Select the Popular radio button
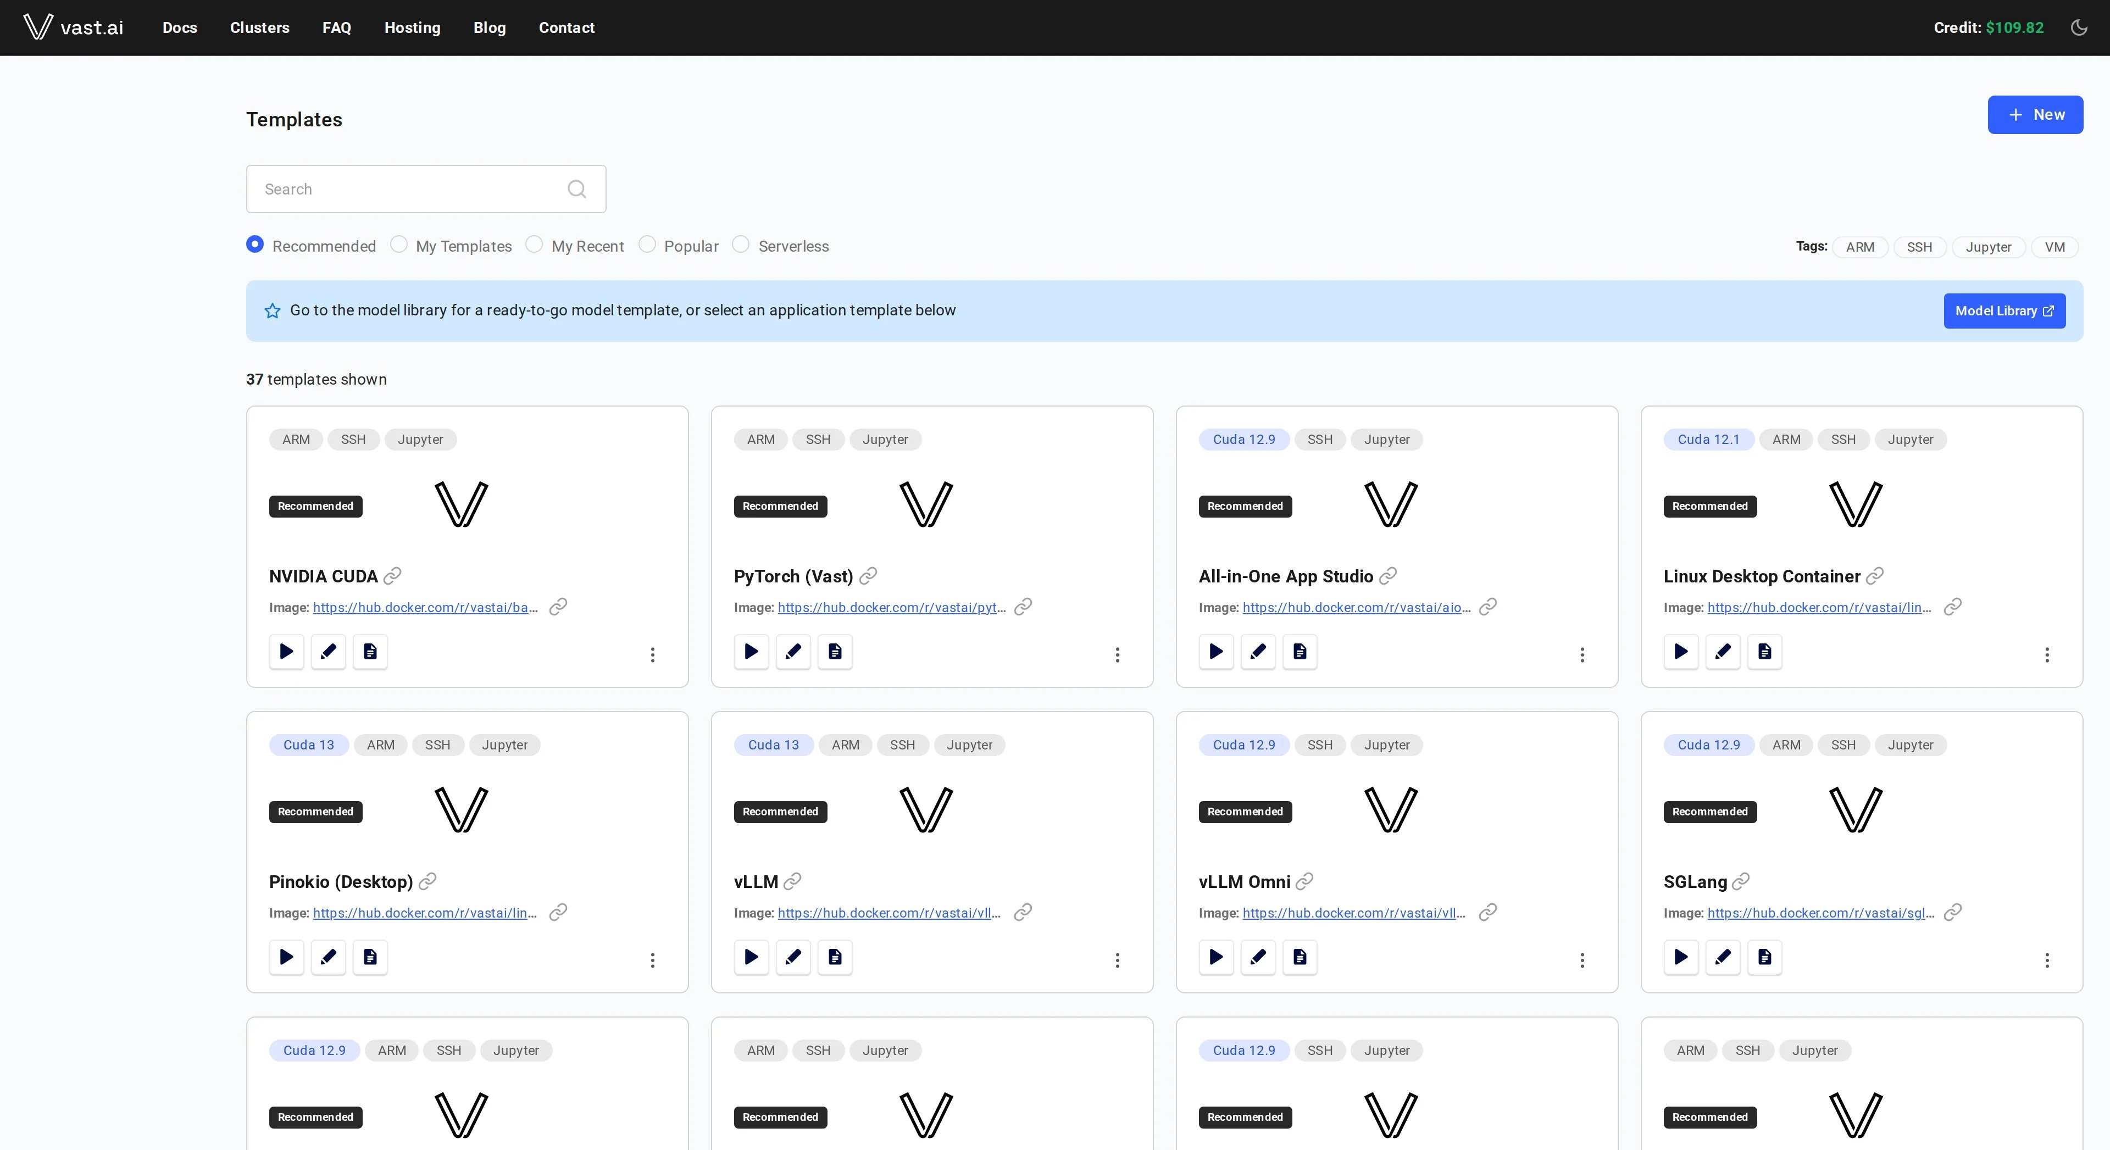Image resolution: width=2110 pixels, height=1150 pixels. click(647, 245)
